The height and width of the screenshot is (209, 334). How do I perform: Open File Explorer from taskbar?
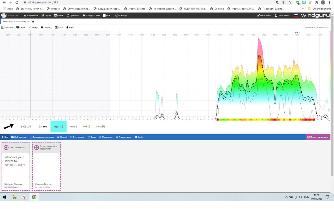pyautogui.click(x=15, y=197)
